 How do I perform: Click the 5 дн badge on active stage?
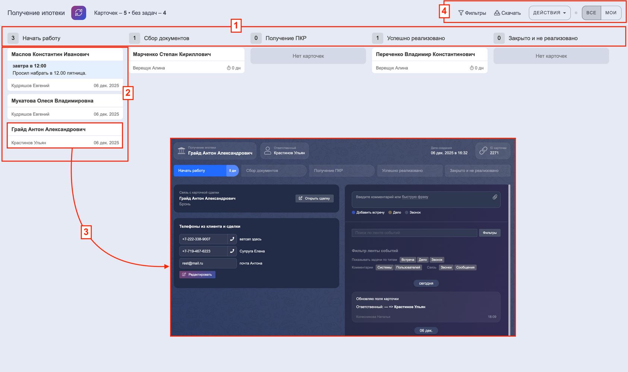click(233, 171)
